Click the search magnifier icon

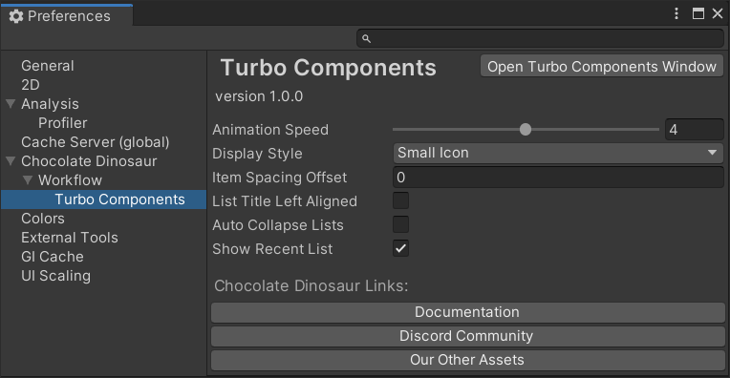(366, 38)
